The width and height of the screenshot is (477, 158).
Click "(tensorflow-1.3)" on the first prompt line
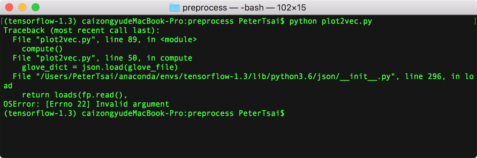(x=40, y=21)
